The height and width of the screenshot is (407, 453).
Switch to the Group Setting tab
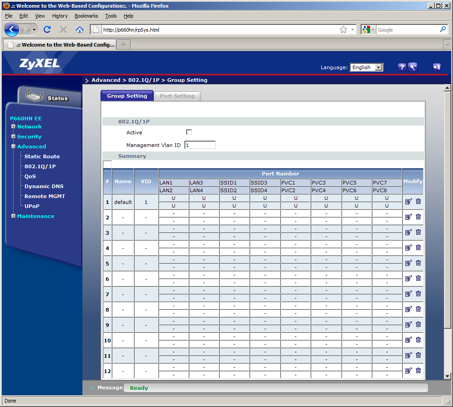[127, 96]
